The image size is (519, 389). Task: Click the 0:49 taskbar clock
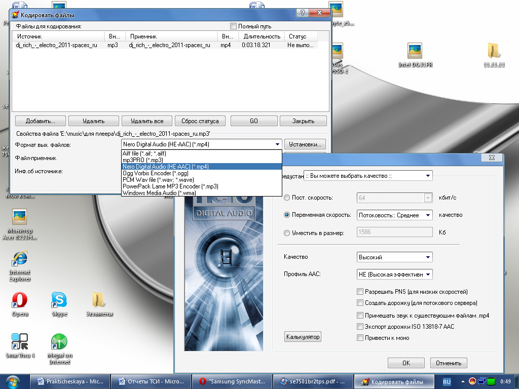pyautogui.click(x=505, y=382)
